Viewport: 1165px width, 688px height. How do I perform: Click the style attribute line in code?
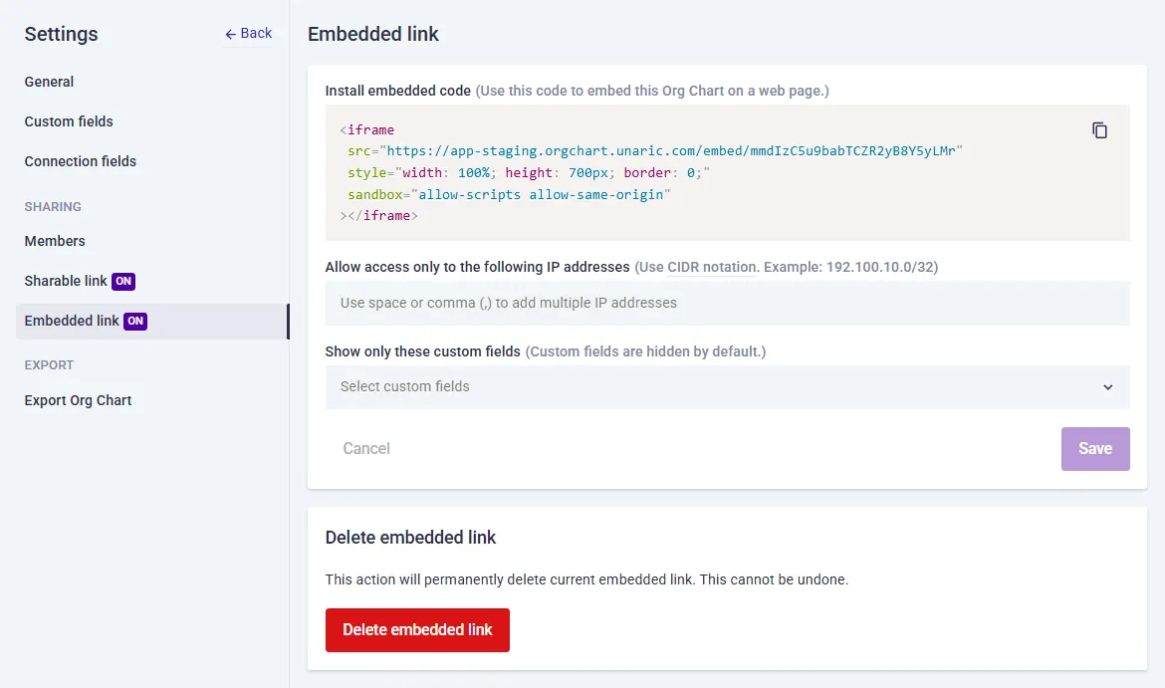(529, 172)
